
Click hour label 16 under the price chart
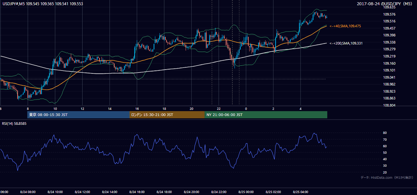pos(137,109)
